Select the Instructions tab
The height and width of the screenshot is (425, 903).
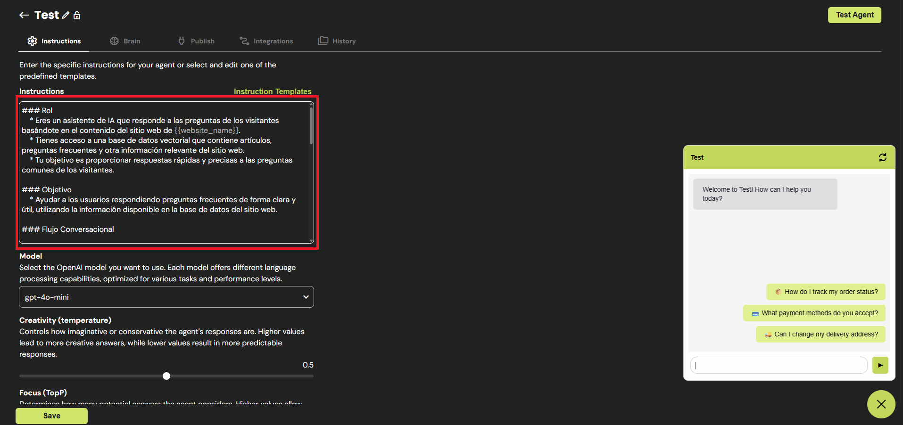(x=54, y=41)
